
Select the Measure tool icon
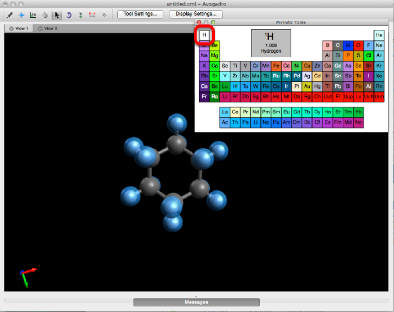pos(33,15)
